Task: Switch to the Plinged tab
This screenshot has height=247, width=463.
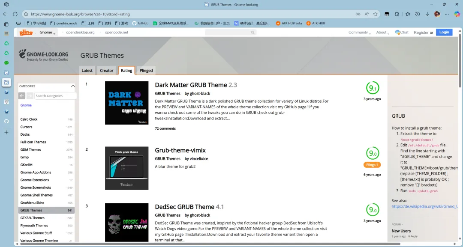Action: (x=146, y=71)
